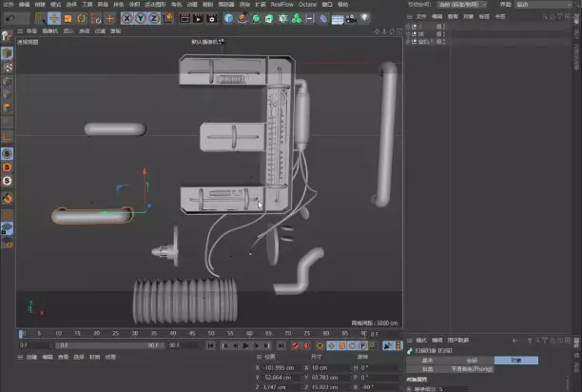Toggle Z axis lock

pos(154,18)
